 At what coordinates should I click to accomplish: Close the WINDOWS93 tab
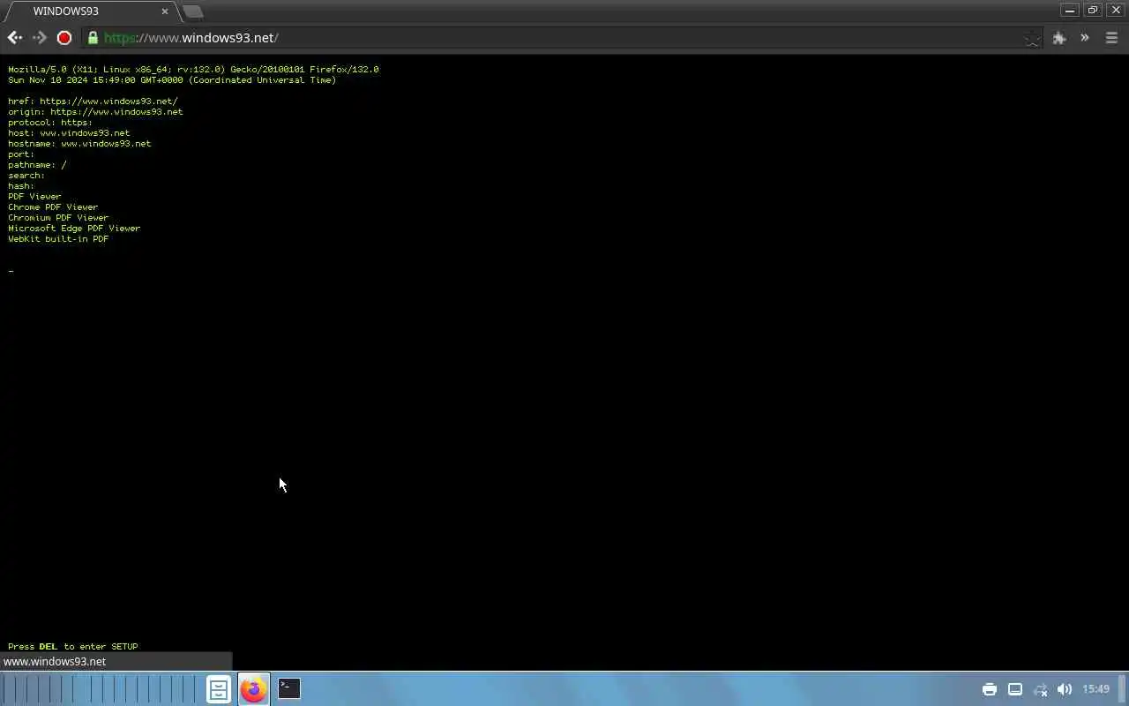pos(164,11)
